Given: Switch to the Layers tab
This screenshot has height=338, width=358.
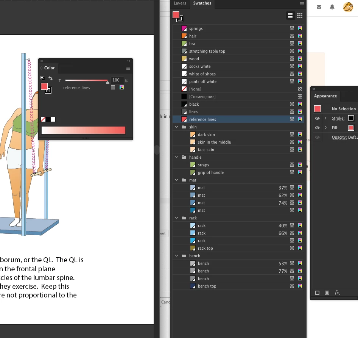Looking at the screenshot, I should coord(180,3).
